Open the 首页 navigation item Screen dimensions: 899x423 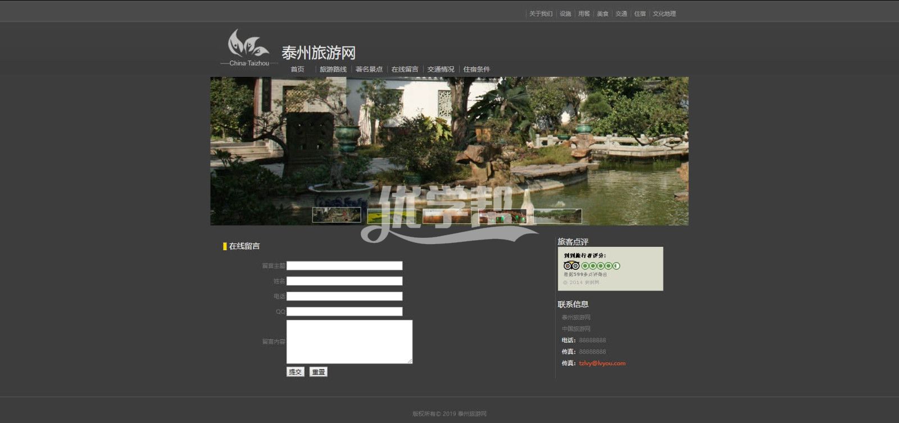[297, 70]
